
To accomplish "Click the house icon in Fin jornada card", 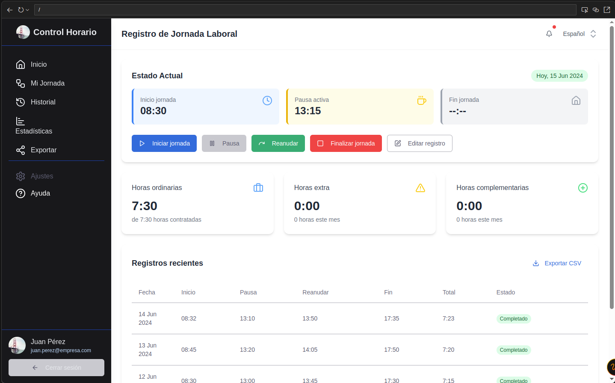I will 576,101.
